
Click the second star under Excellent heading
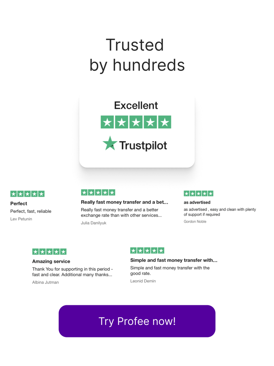[x=122, y=122]
